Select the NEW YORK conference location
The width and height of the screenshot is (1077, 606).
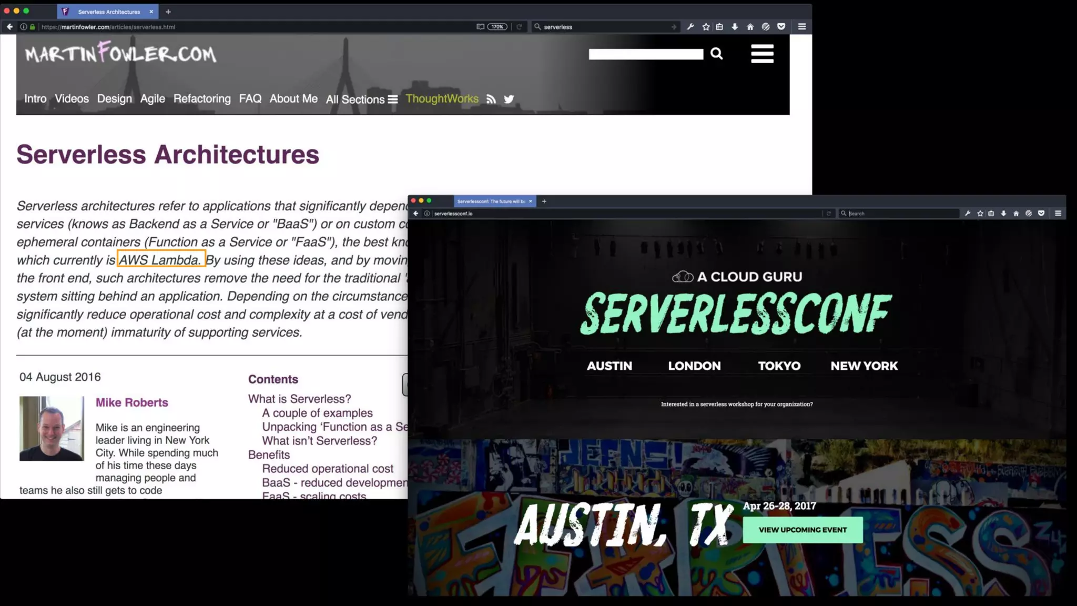click(864, 366)
